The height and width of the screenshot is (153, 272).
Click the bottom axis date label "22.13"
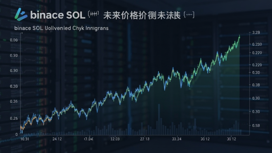(x=145, y=139)
